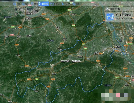The width and height of the screenshot is (134, 103).
Task: Click the green S5 shield near G94
Action: point(83,44)
